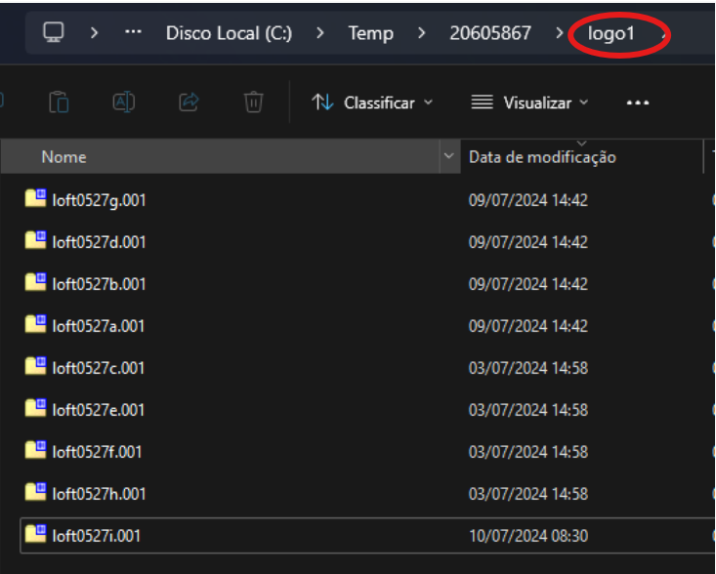
Task: Click the file icon of loft0527a.001
Action: (x=35, y=324)
